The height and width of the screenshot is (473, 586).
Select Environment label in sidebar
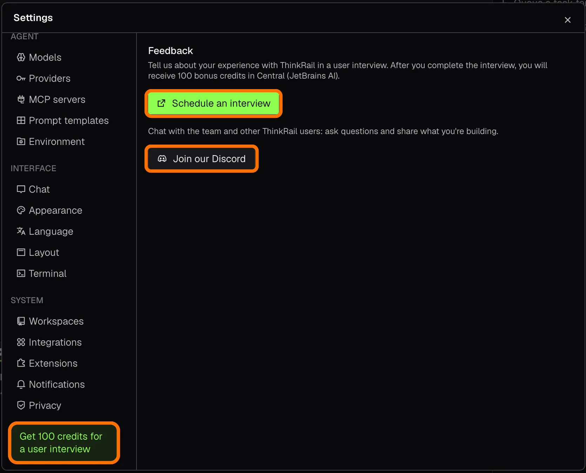pyautogui.click(x=56, y=141)
